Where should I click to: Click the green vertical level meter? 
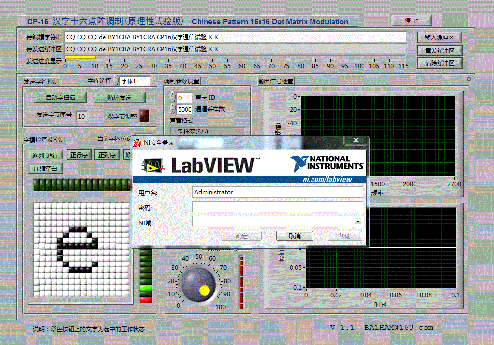coord(146,275)
